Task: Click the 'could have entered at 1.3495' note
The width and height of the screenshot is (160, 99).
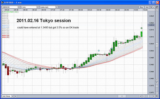Action: pyautogui.click(x=48, y=28)
